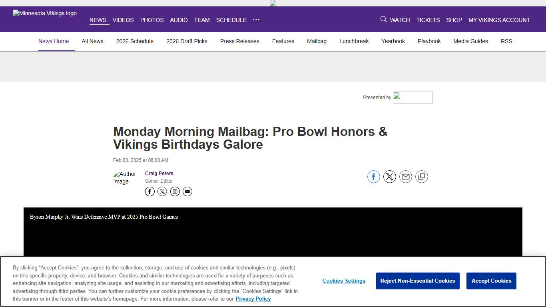Expand the navigation overflow ellipsis menu
The width and height of the screenshot is (546, 307).
256,20
